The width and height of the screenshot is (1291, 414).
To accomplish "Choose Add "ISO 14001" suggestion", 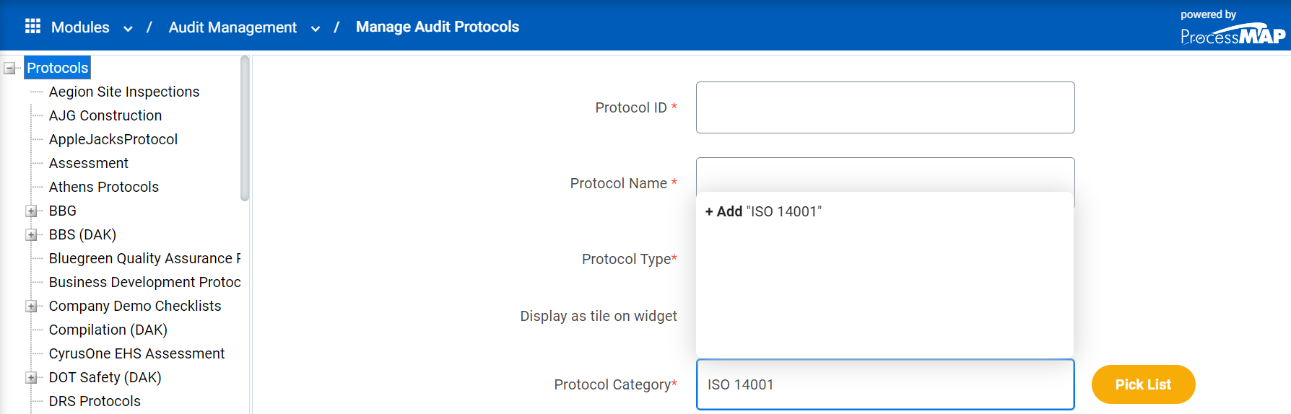I will (x=764, y=211).
